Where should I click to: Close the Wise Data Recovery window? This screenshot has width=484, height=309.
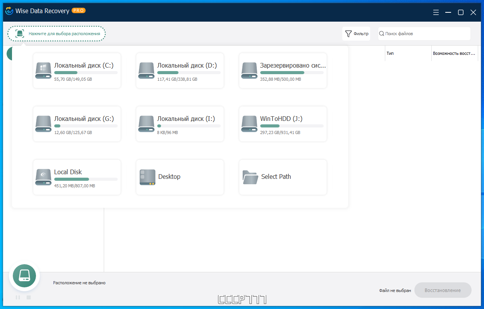(473, 12)
